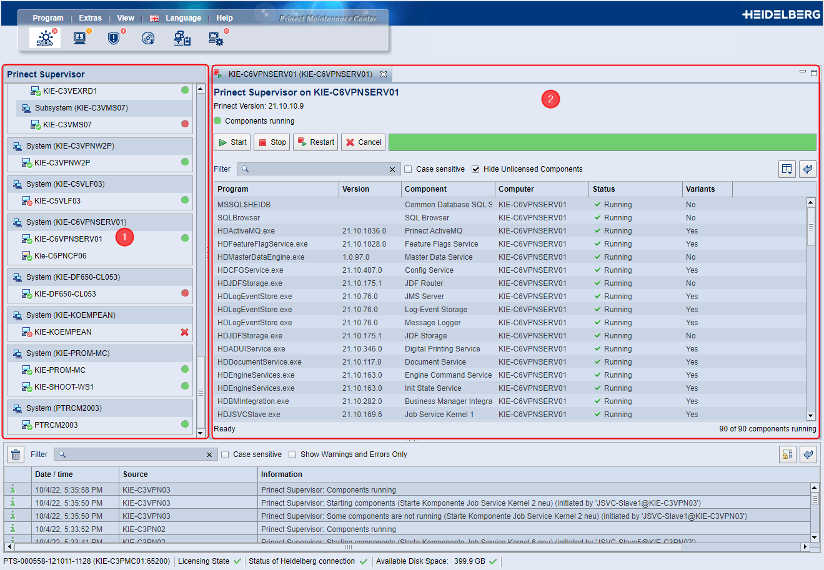Open the Prinect Supervisor toolbar icon

click(x=44, y=38)
